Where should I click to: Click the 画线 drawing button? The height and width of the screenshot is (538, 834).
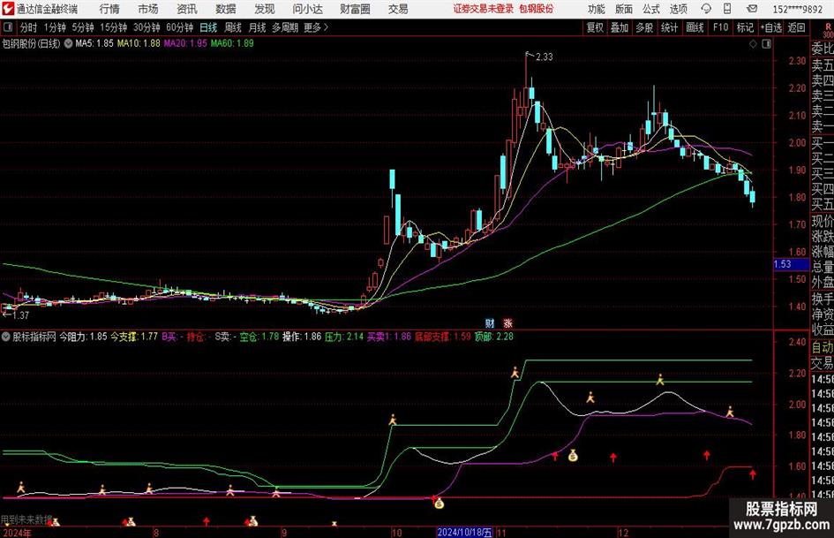(695, 27)
